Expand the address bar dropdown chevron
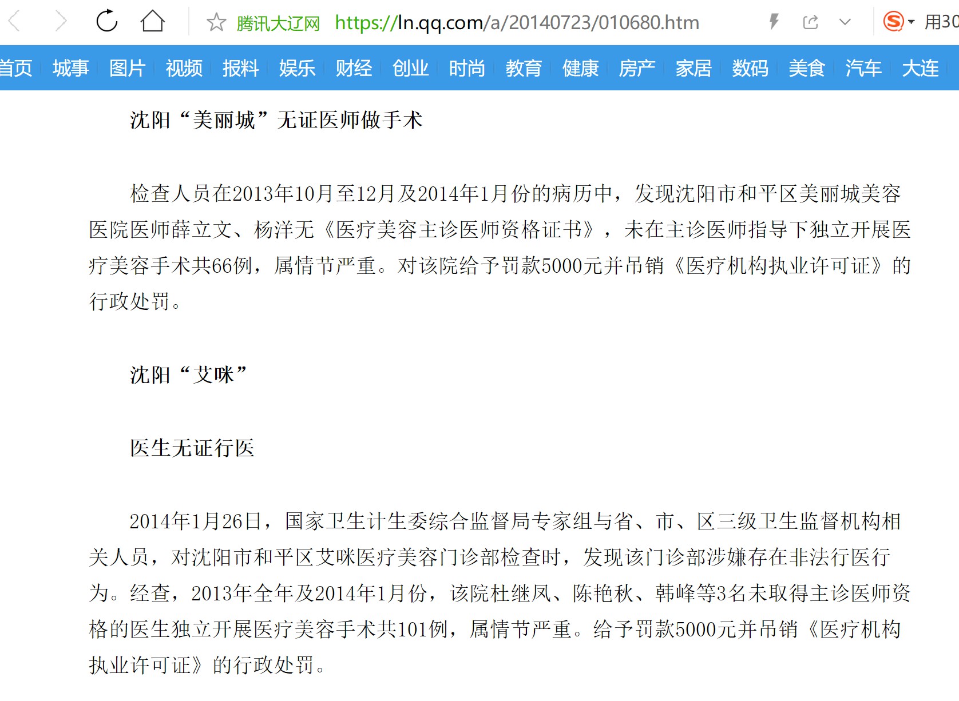The image size is (959, 701). pos(845,22)
